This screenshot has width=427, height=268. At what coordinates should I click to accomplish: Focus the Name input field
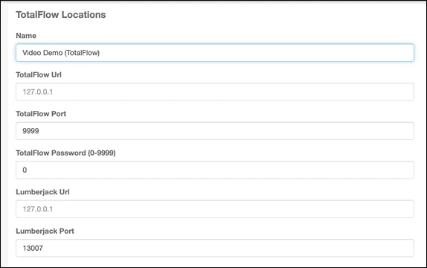[215, 53]
